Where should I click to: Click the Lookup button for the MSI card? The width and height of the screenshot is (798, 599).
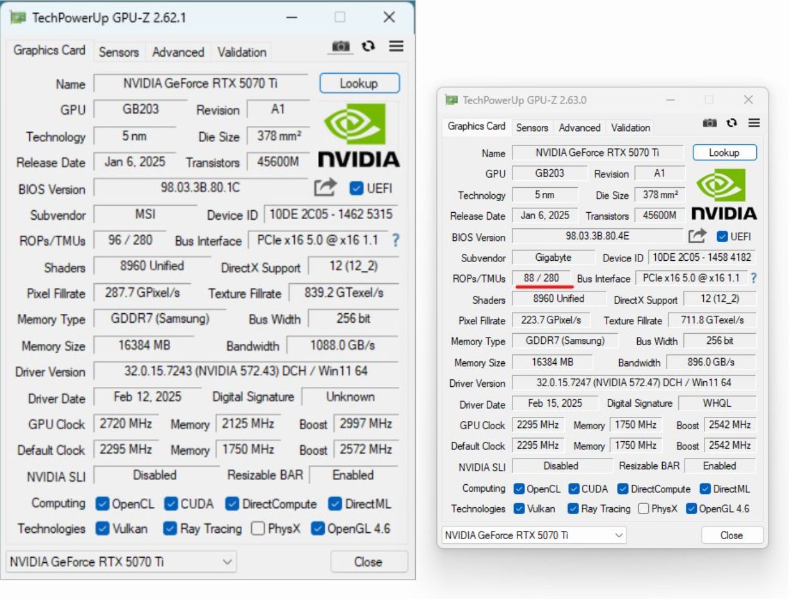pyautogui.click(x=359, y=82)
